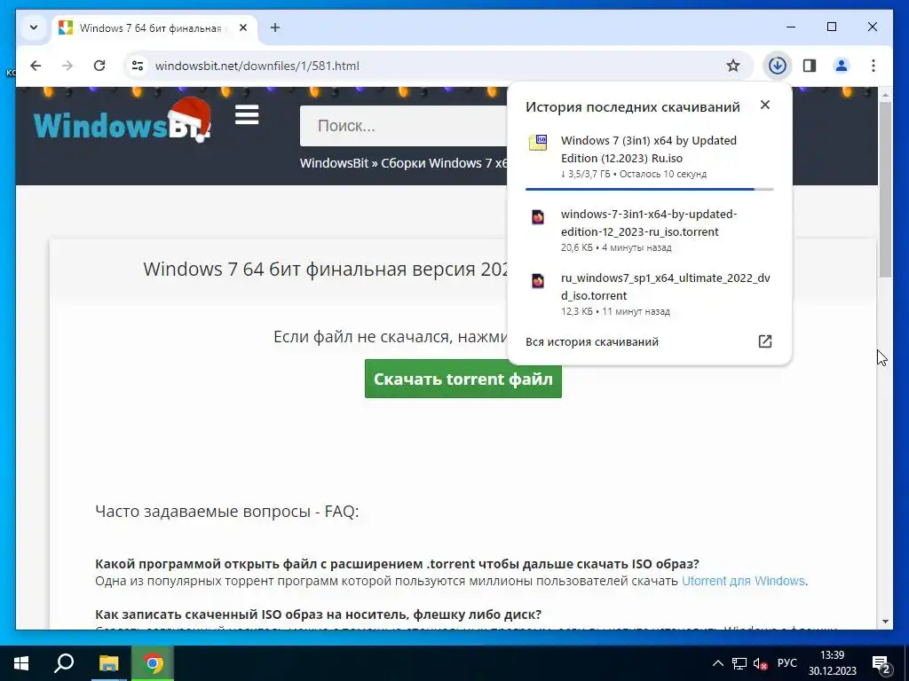This screenshot has height=681, width=909.
Task: Switch the РУС input language
Action: tap(787, 663)
